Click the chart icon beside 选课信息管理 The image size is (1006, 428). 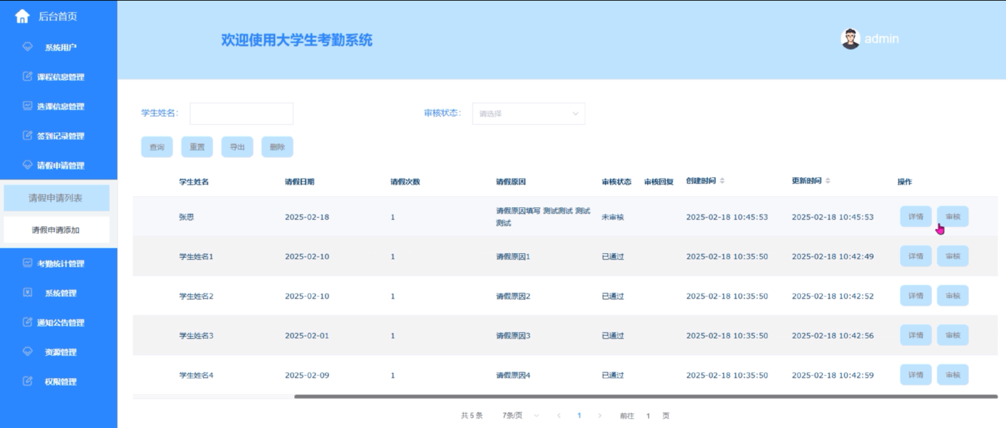tap(27, 106)
